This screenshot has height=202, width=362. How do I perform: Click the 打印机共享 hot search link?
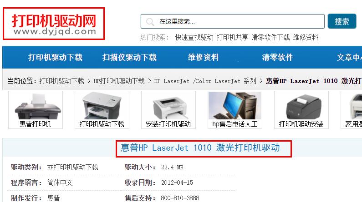click(x=232, y=37)
